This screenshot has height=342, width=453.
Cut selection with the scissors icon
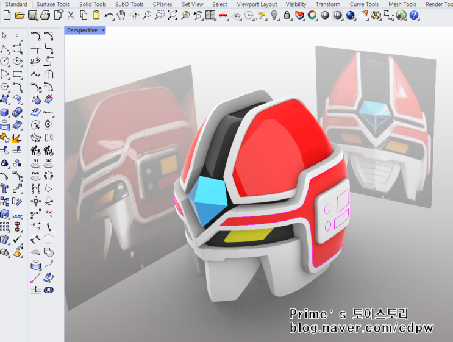pos(71,15)
